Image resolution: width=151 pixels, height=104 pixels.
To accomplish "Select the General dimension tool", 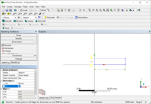I will pyautogui.click(x=19, y=45).
